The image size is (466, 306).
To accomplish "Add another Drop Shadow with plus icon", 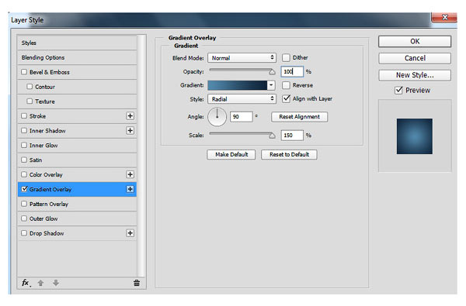I will coord(130,233).
